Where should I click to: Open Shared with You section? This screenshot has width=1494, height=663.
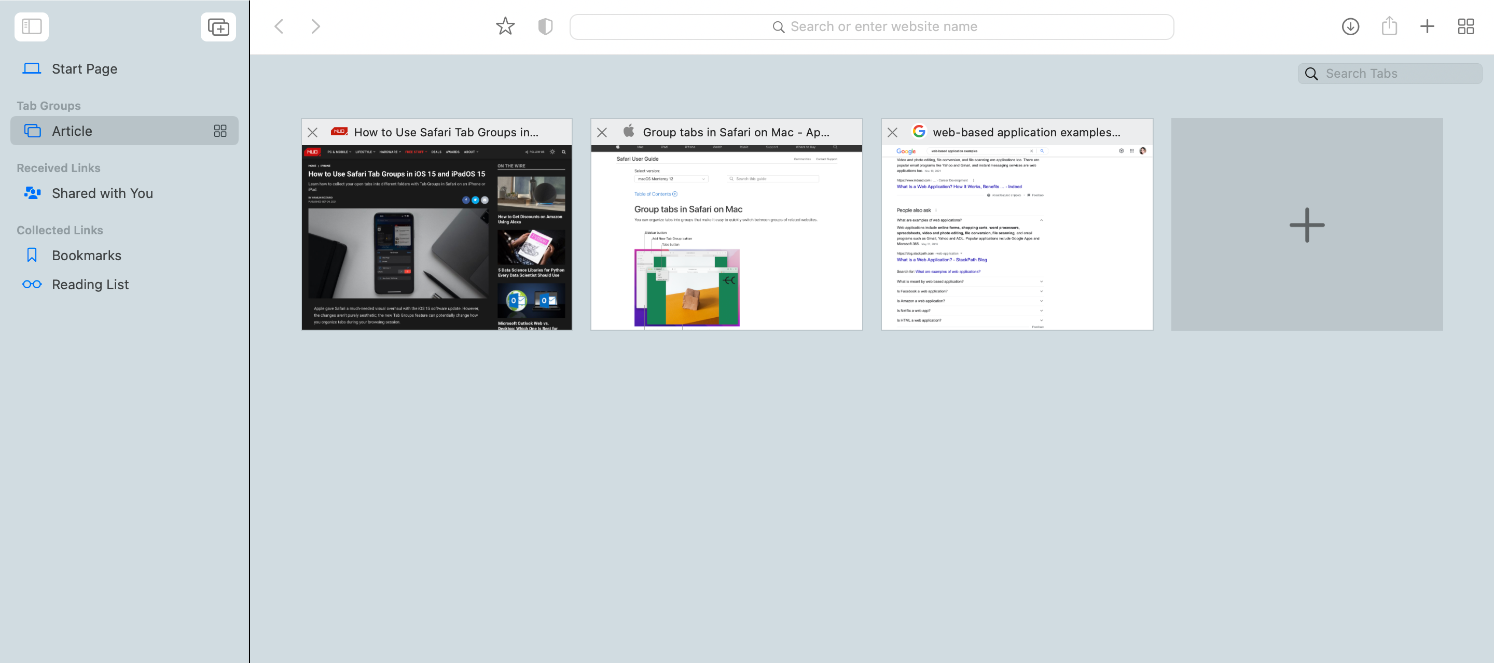(103, 192)
